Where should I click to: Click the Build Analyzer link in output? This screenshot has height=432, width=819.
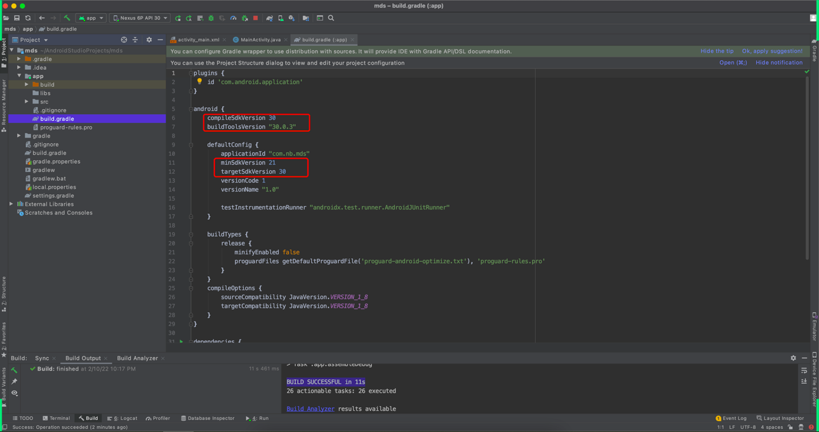point(310,409)
